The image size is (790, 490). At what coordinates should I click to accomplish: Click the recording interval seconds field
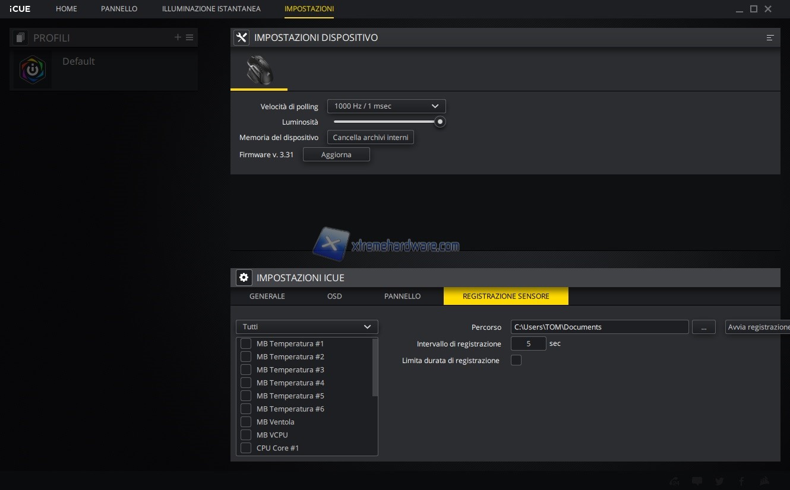coord(528,343)
